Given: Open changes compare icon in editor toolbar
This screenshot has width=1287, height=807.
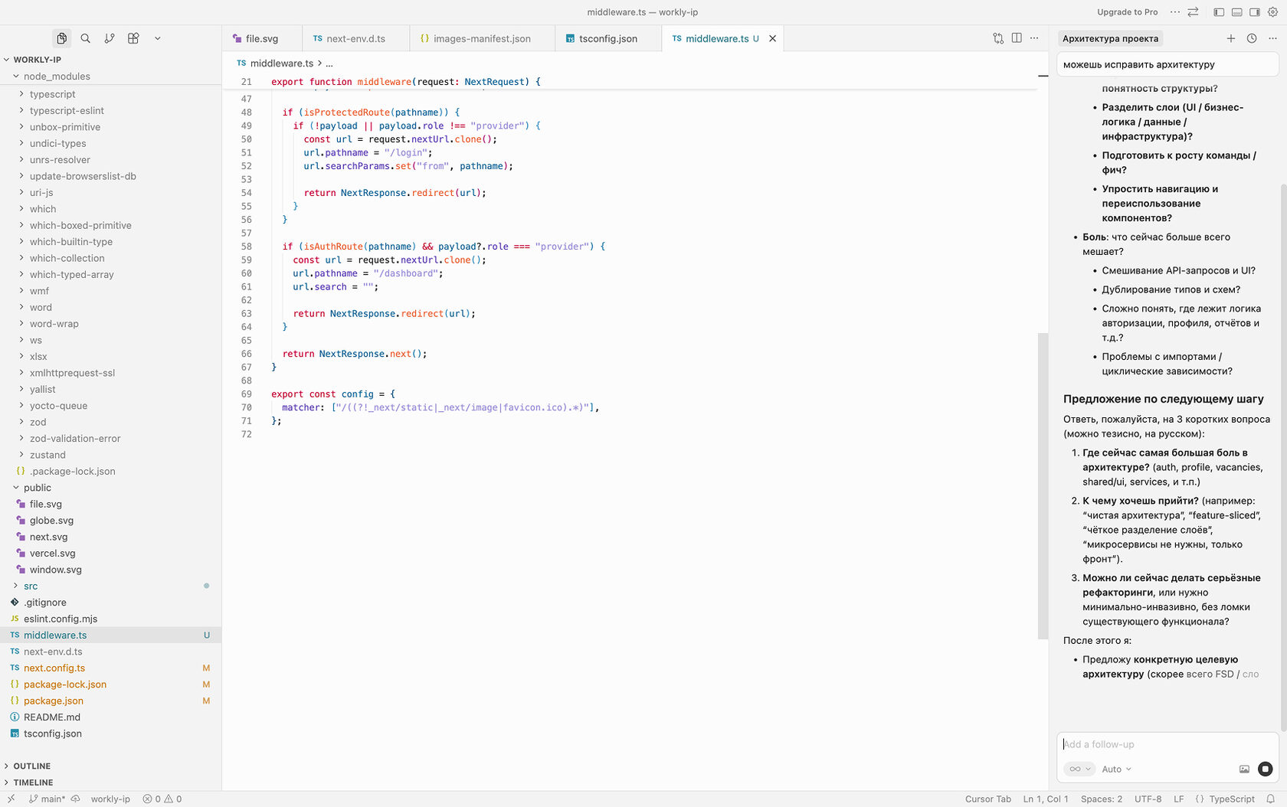Looking at the screenshot, I should pos(998,38).
